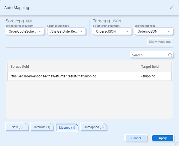The height and width of the screenshot is (146, 179).
Task: Select the tns:Shipping source field cell
Action: [x=73, y=76]
